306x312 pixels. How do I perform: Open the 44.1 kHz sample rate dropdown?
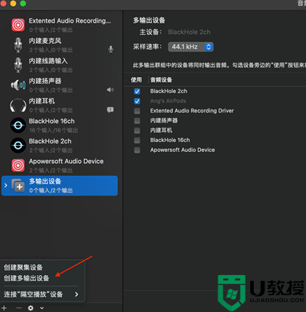(x=190, y=47)
